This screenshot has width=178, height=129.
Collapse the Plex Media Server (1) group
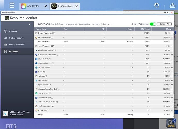[172, 38]
